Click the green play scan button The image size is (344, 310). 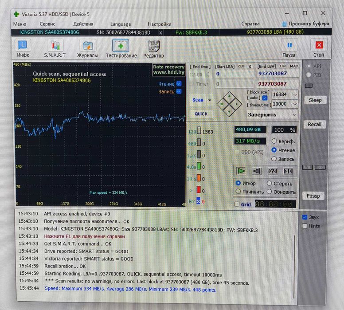pos(241,171)
